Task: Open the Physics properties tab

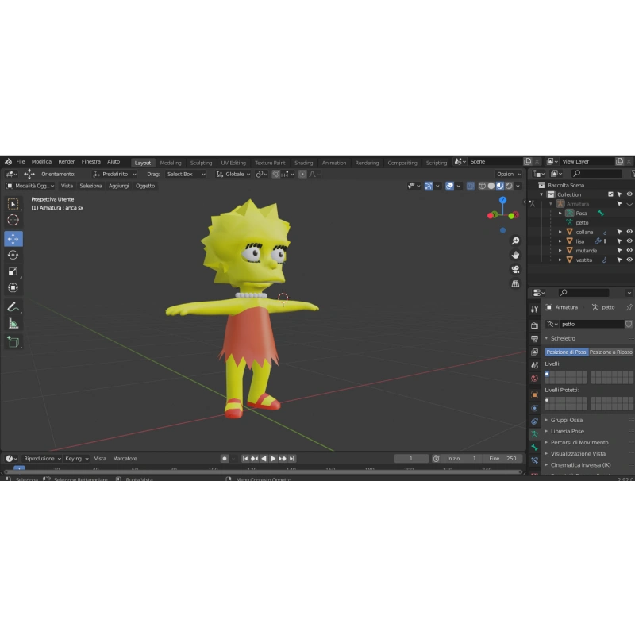Action: click(534, 408)
